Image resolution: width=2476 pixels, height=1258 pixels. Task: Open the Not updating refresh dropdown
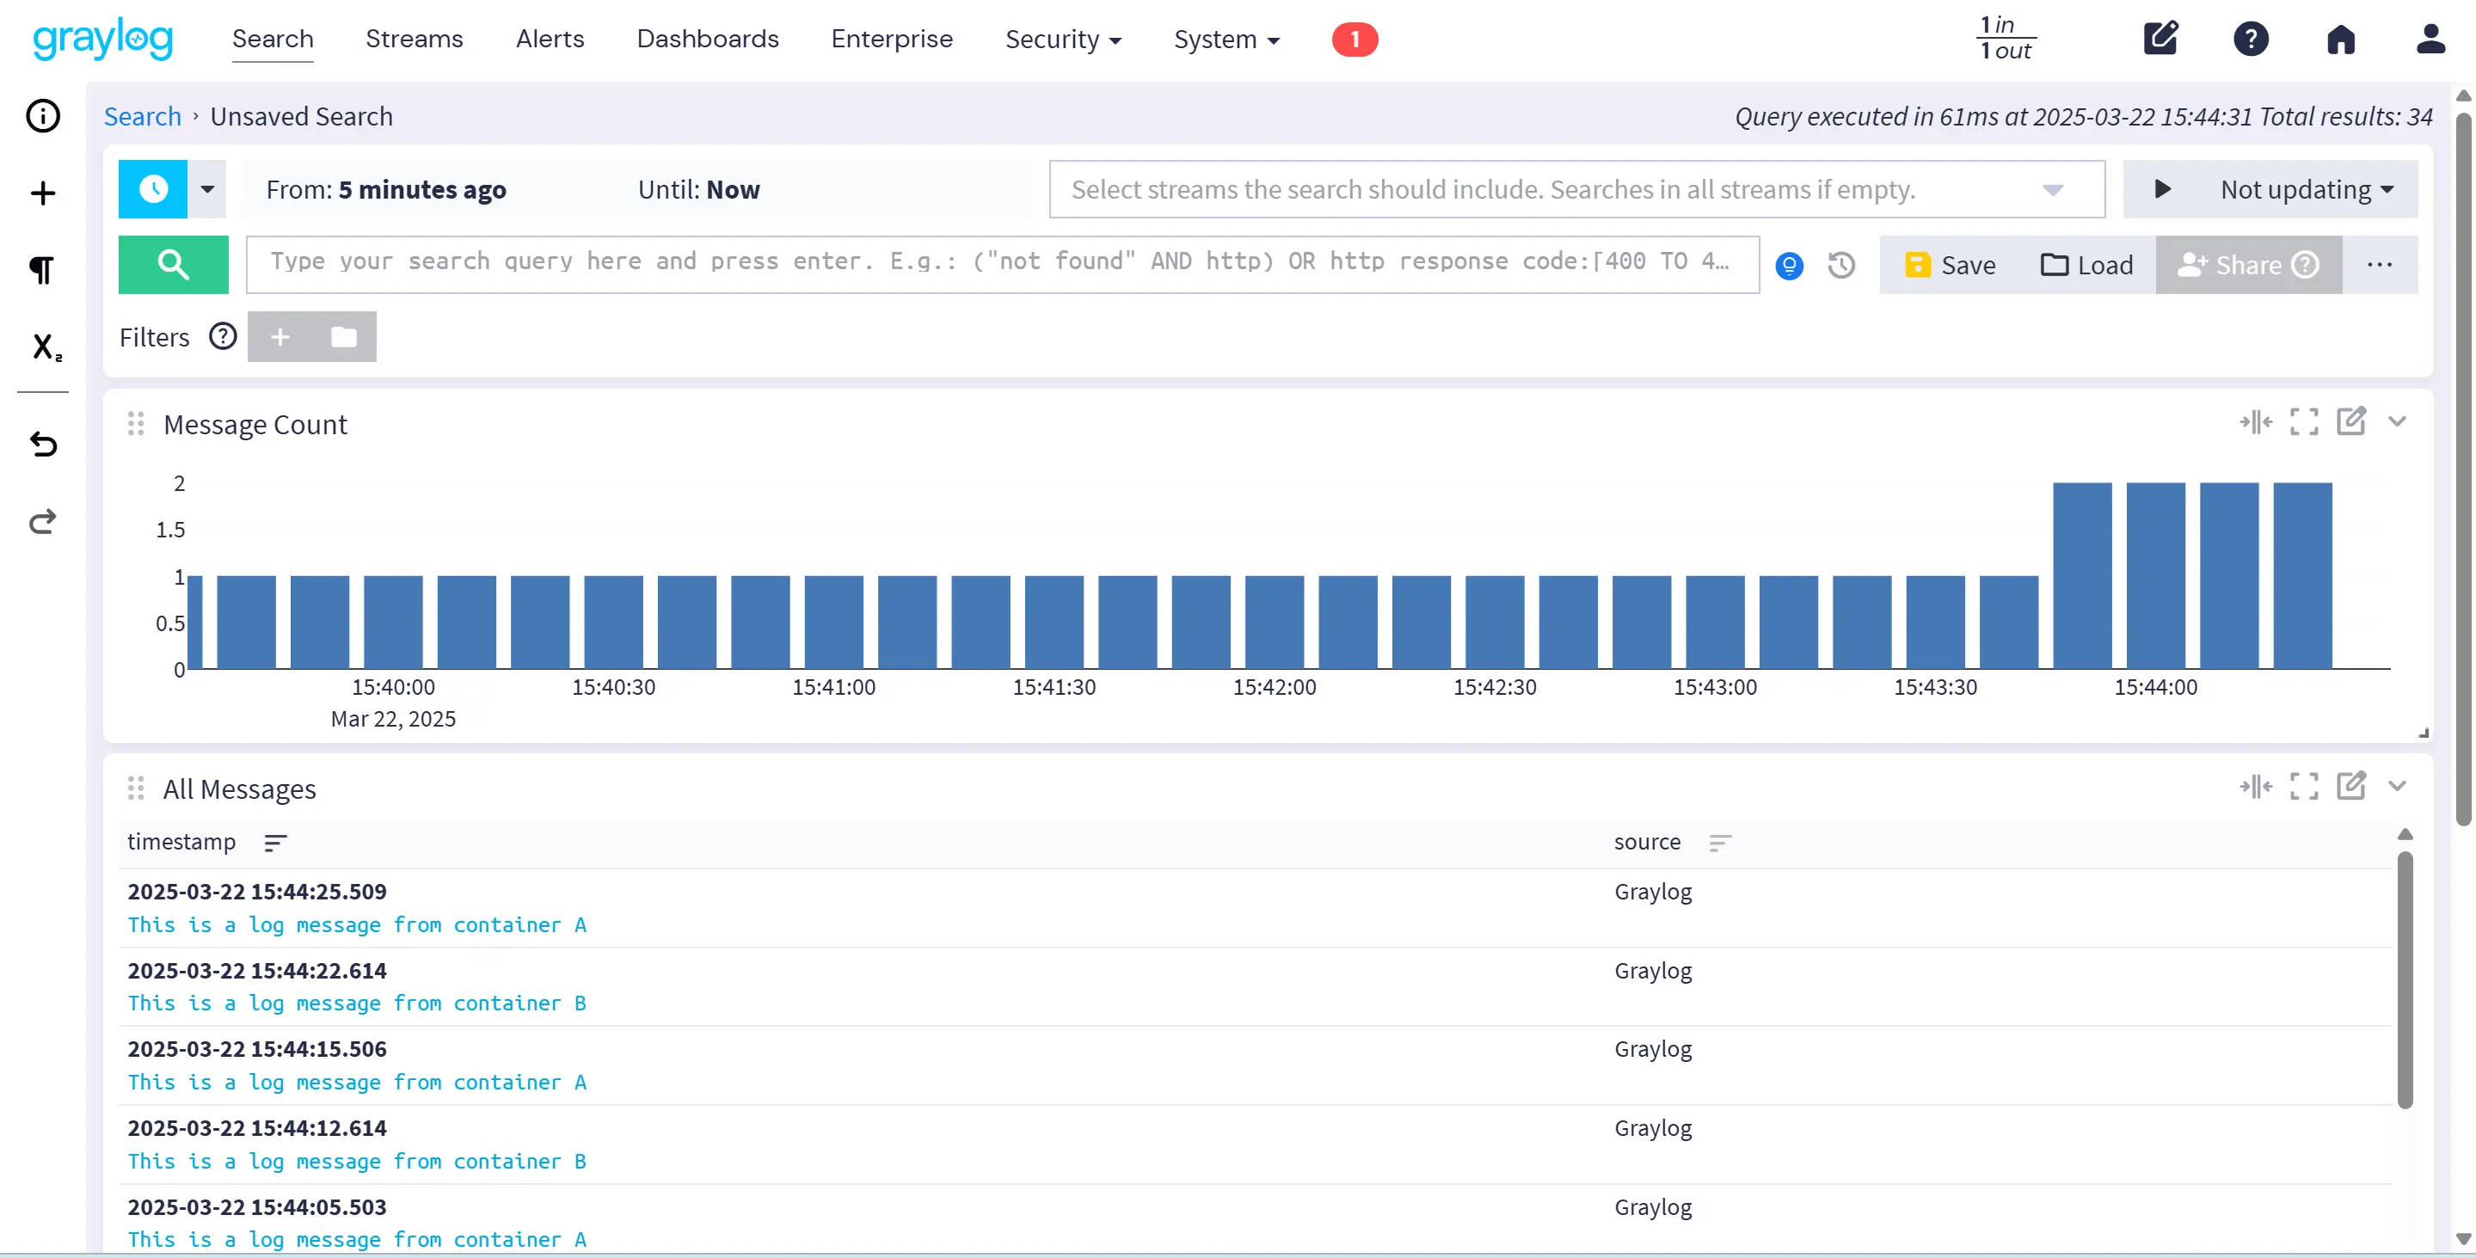tap(2307, 189)
